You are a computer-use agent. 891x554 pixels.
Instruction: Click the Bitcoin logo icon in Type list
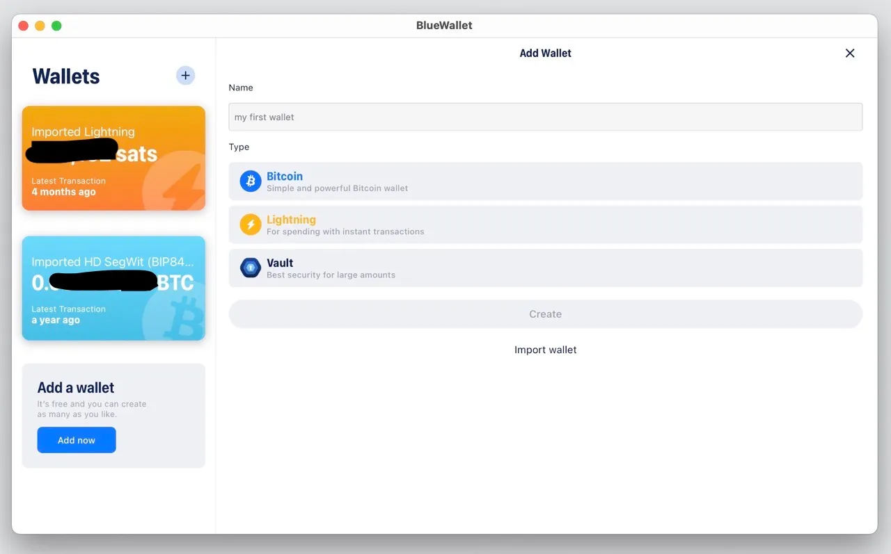[251, 181]
